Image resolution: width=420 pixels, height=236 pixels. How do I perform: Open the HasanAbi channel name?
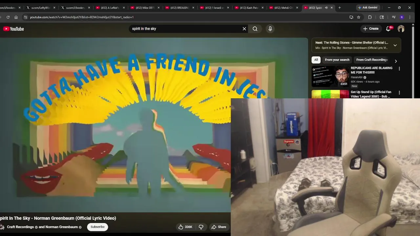357,77
